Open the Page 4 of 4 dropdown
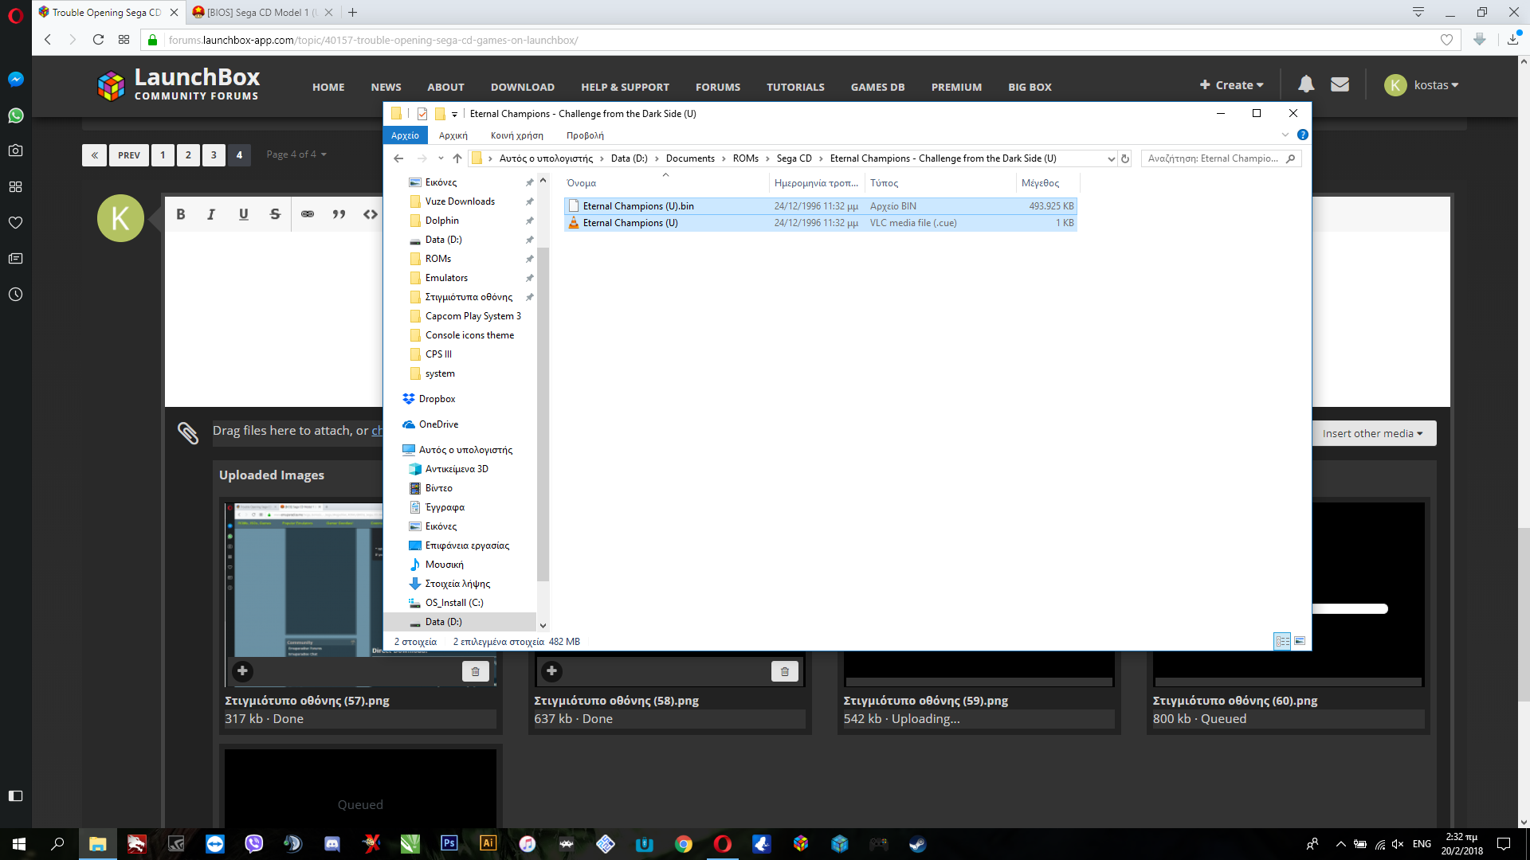The width and height of the screenshot is (1530, 860). (296, 154)
